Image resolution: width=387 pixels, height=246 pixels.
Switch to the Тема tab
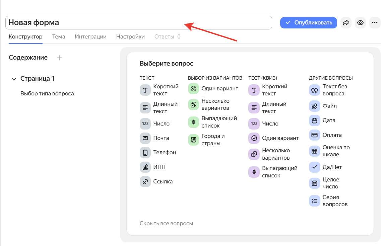coord(59,36)
